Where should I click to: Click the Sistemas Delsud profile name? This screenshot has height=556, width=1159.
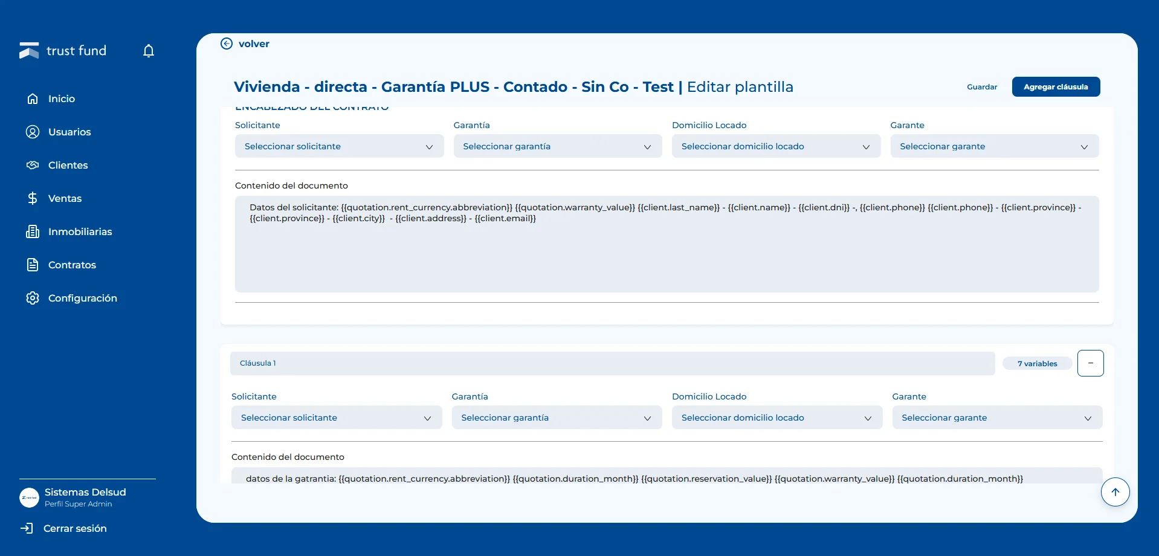(85, 492)
